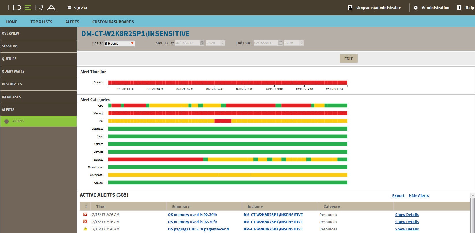Open the SQLdm hamburger menu icon
The height and width of the screenshot is (233, 475).
[69, 8]
